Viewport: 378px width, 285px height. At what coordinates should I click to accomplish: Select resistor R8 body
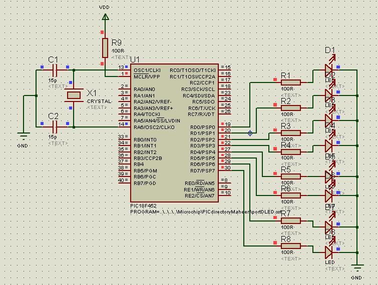click(291, 246)
